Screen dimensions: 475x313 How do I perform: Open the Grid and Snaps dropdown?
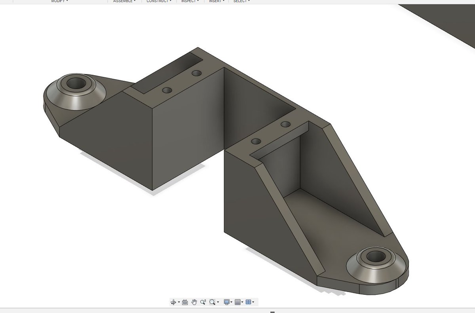coord(239,302)
